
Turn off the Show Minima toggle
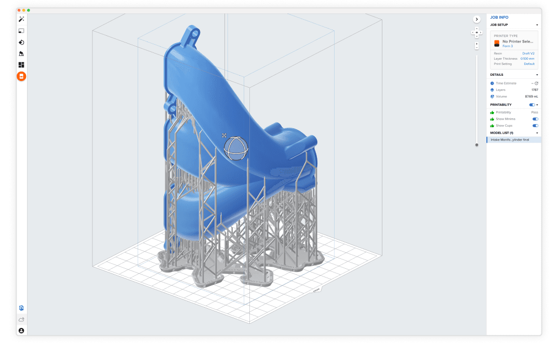point(535,119)
